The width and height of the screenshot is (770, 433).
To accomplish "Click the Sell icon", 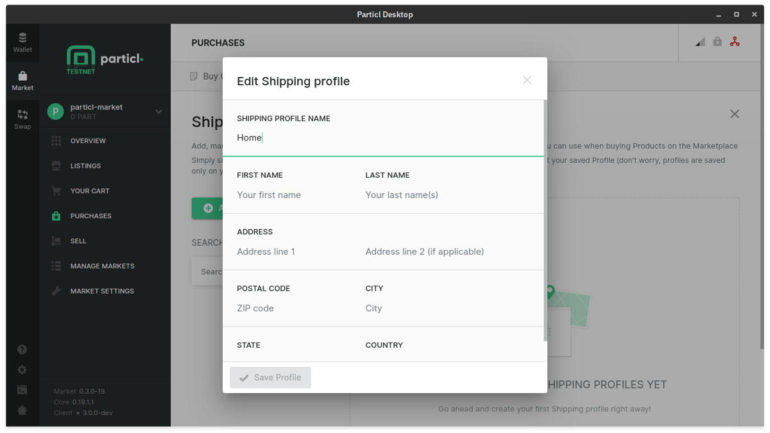I will 56,241.
